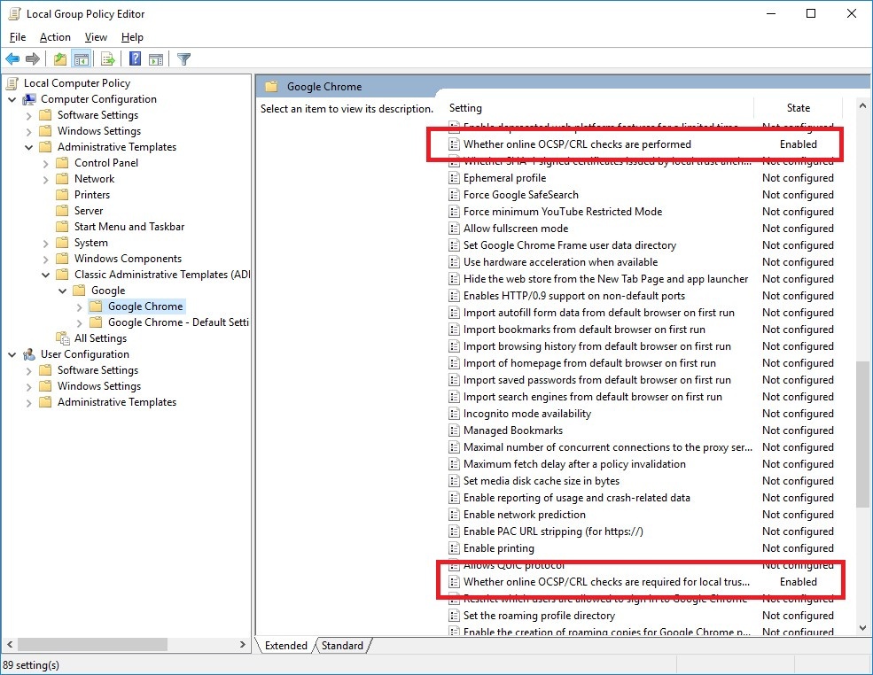Expand the Network node

click(x=46, y=179)
